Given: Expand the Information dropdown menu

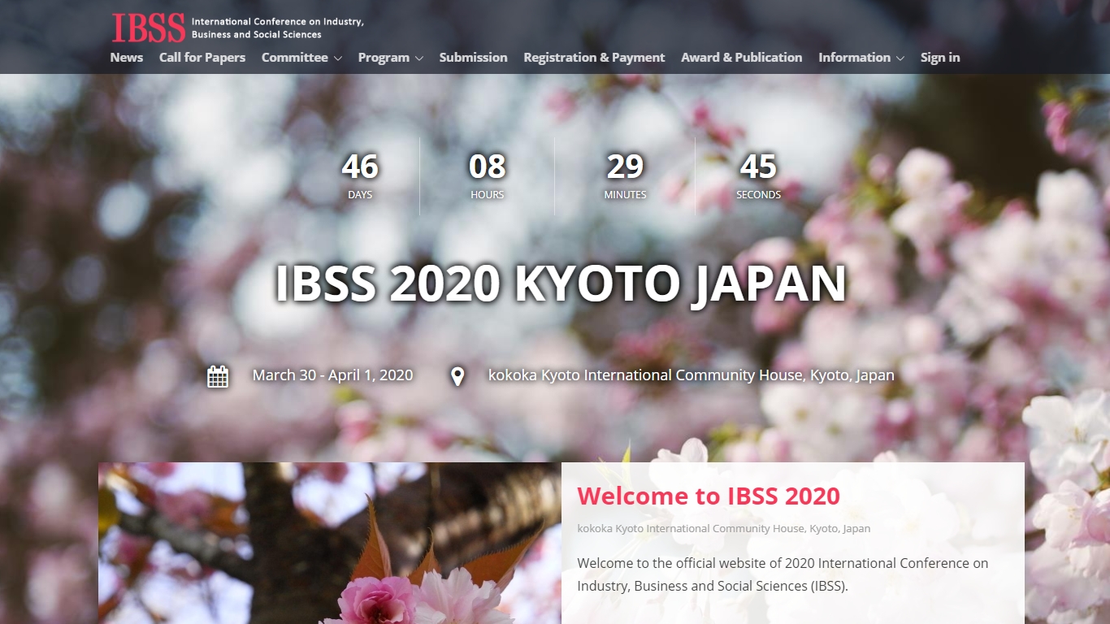Looking at the screenshot, I should pos(861,57).
